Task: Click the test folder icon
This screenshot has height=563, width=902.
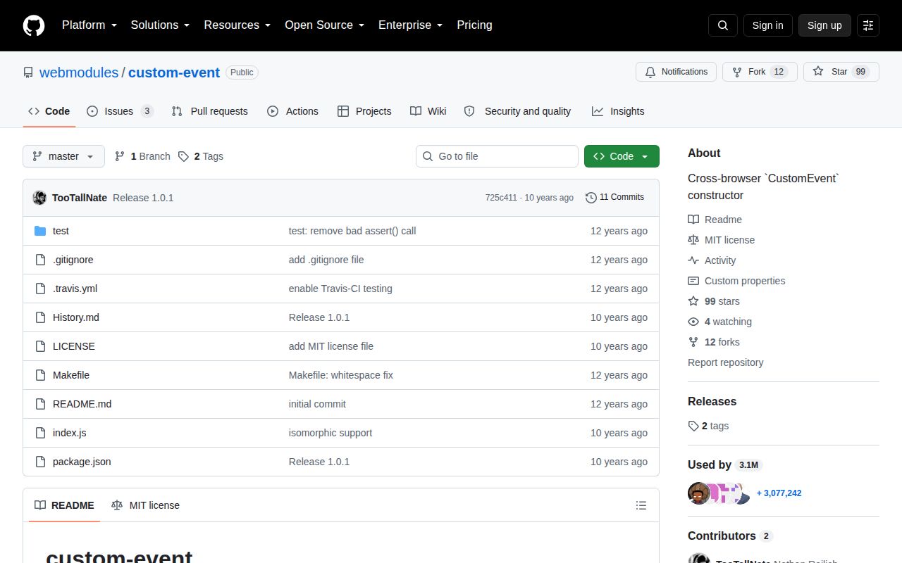Action: point(40,231)
